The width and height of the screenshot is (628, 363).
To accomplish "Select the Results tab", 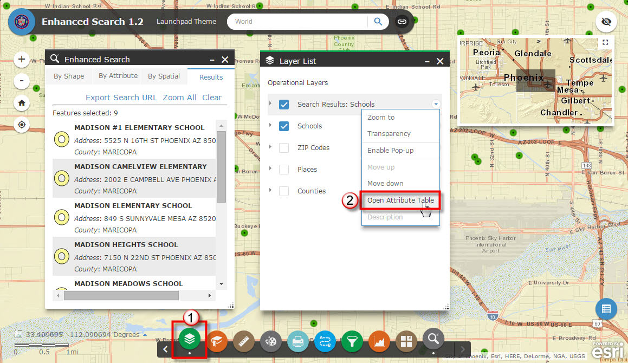I will pos(211,77).
